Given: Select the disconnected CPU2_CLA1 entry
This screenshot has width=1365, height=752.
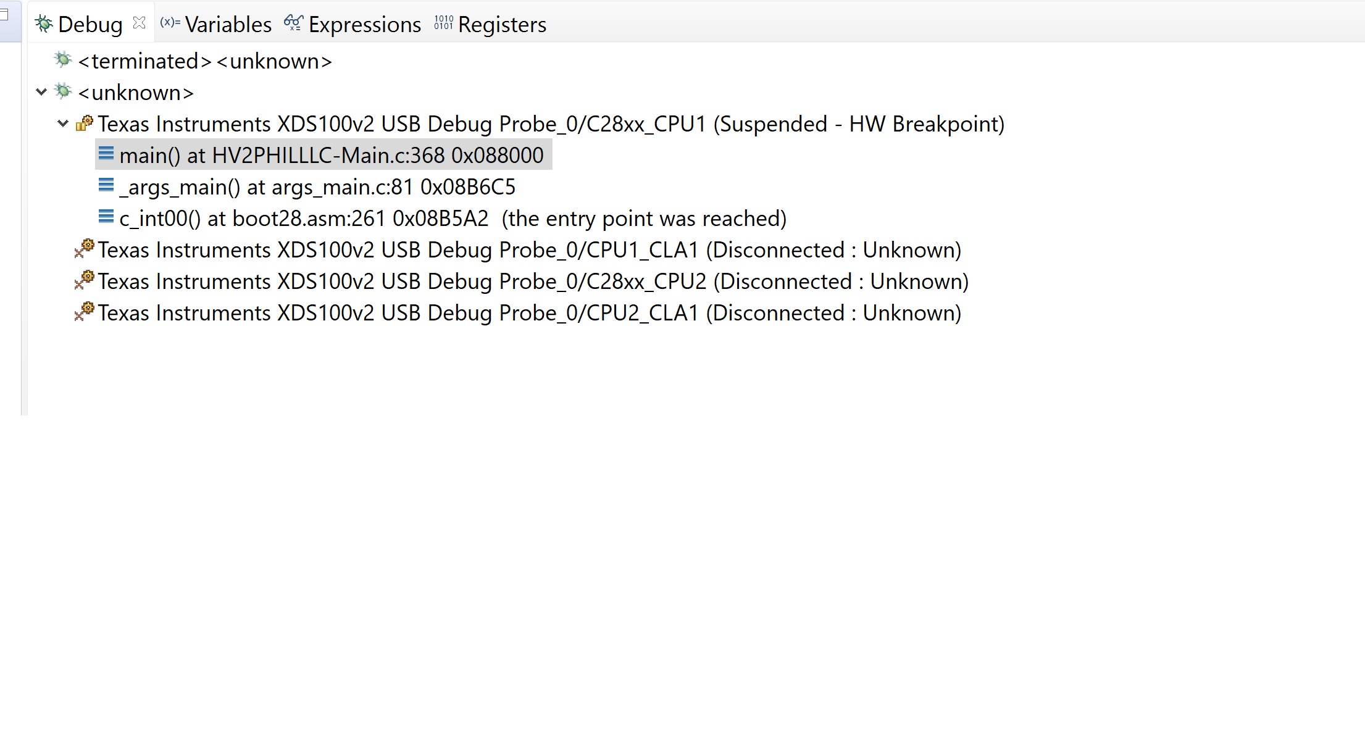Looking at the screenshot, I should click(x=529, y=313).
